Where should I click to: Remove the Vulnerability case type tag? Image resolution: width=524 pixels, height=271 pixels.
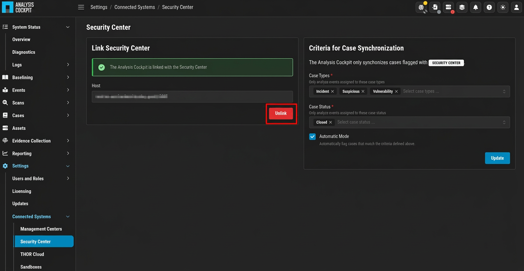pos(396,91)
